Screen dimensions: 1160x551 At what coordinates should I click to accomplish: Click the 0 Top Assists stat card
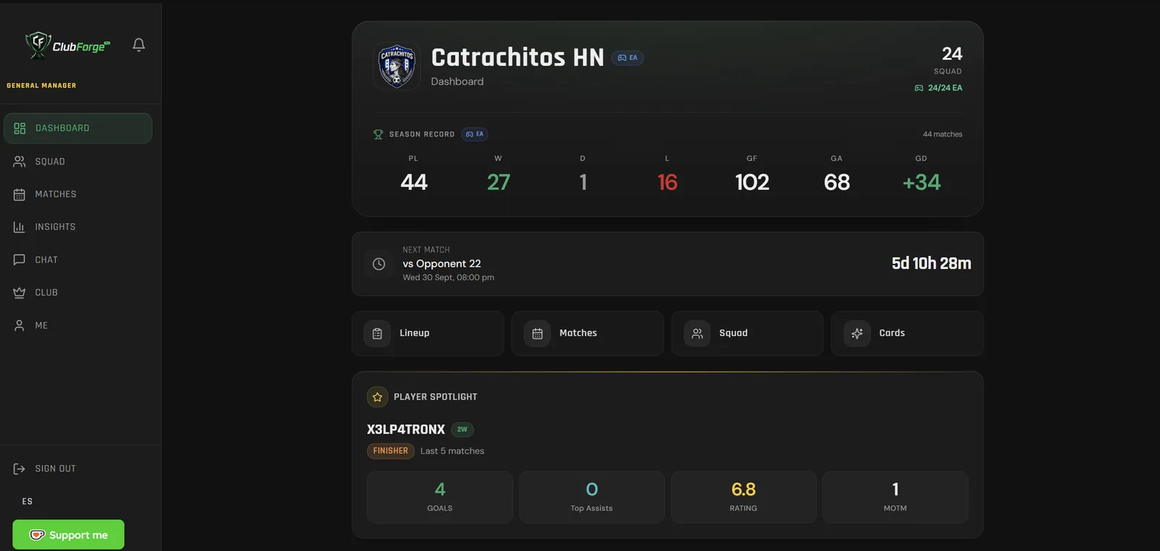592,497
